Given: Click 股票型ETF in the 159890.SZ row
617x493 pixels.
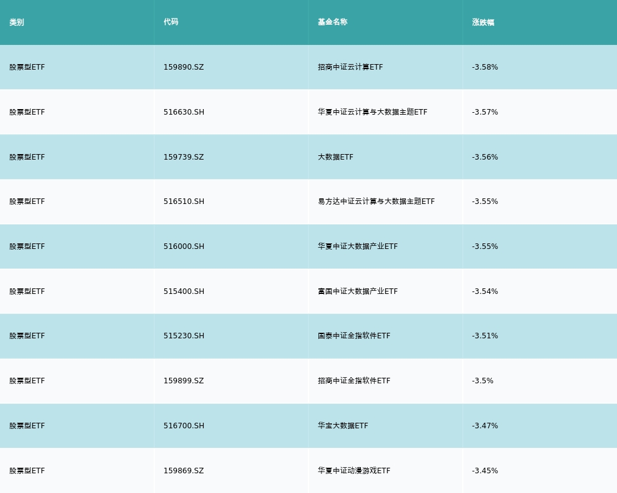Looking at the screenshot, I should coord(27,67).
